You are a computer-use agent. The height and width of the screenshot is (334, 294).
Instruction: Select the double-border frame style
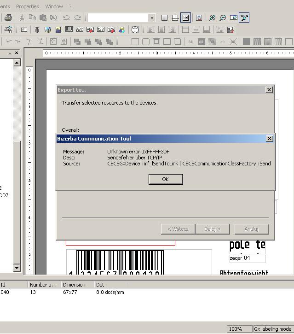156,41
